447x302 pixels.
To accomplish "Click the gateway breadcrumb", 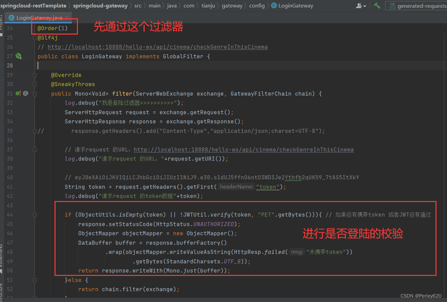I will pyautogui.click(x=232, y=6).
